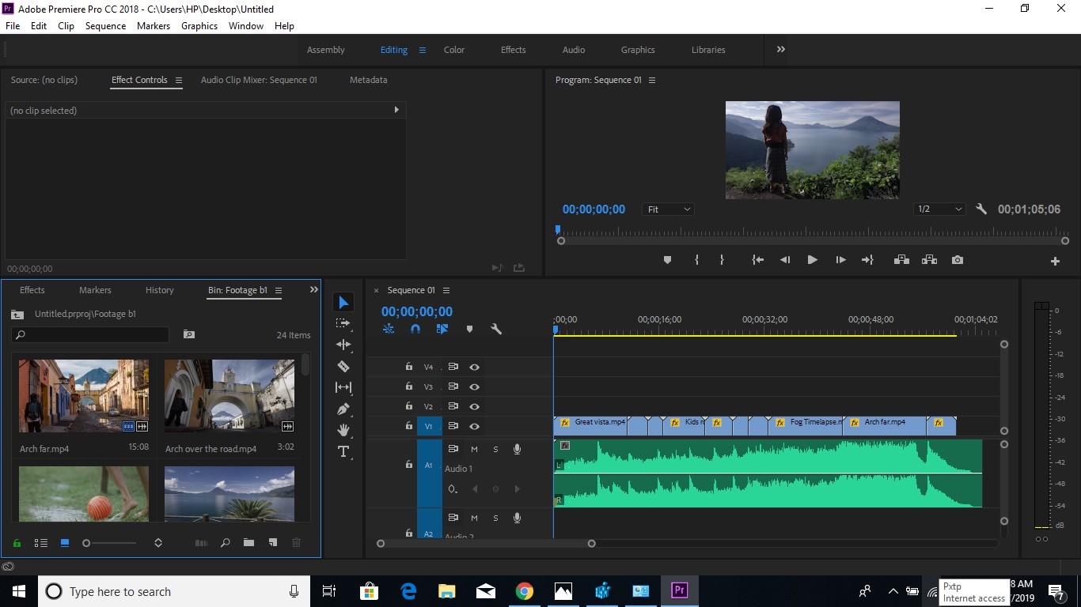The width and height of the screenshot is (1081, 607).
Task: Hide video track V4 with eye icon
Action: [474, 367]
